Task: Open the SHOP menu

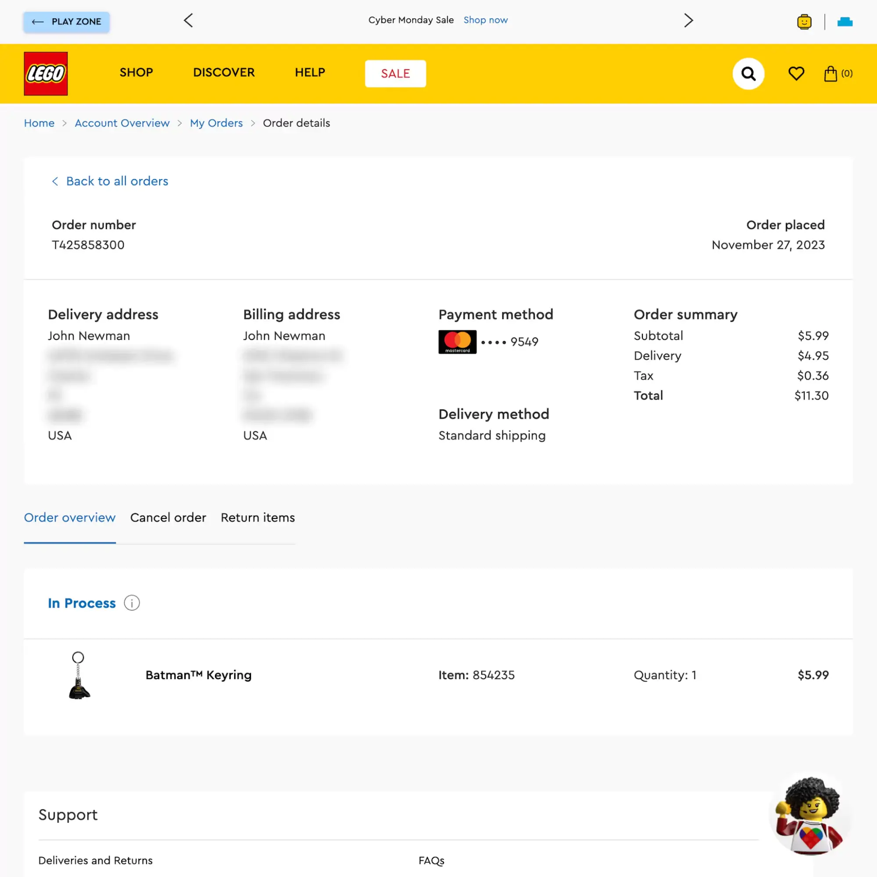Action: click(136, 73)
